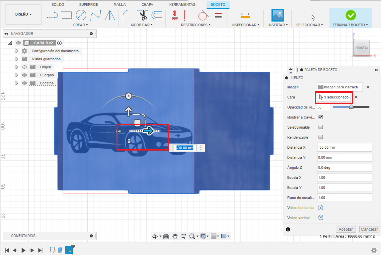Select the Line sketch tool
Screen dimensions: 381x255
pyautogui.click(x=53, y=15)
